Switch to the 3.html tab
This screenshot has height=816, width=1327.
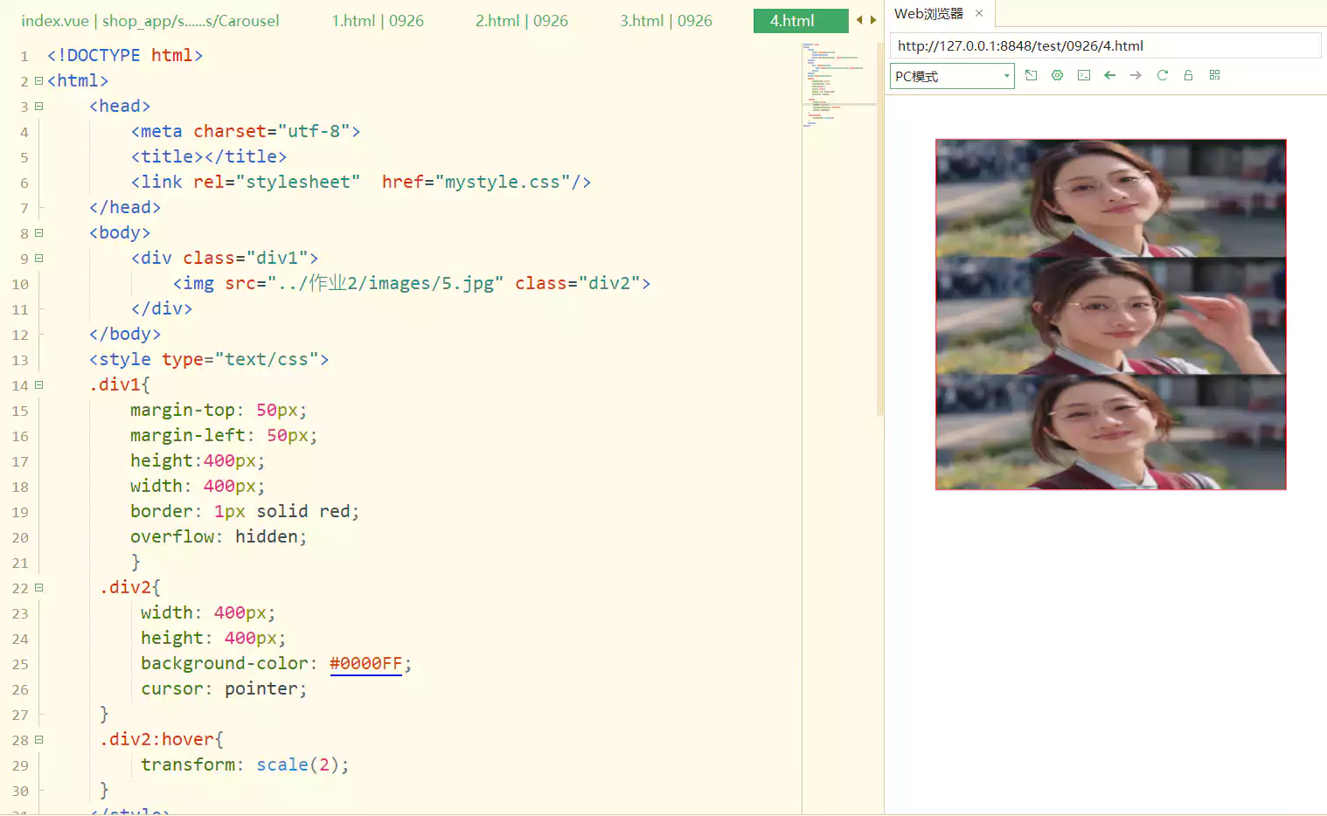[666, 20]
